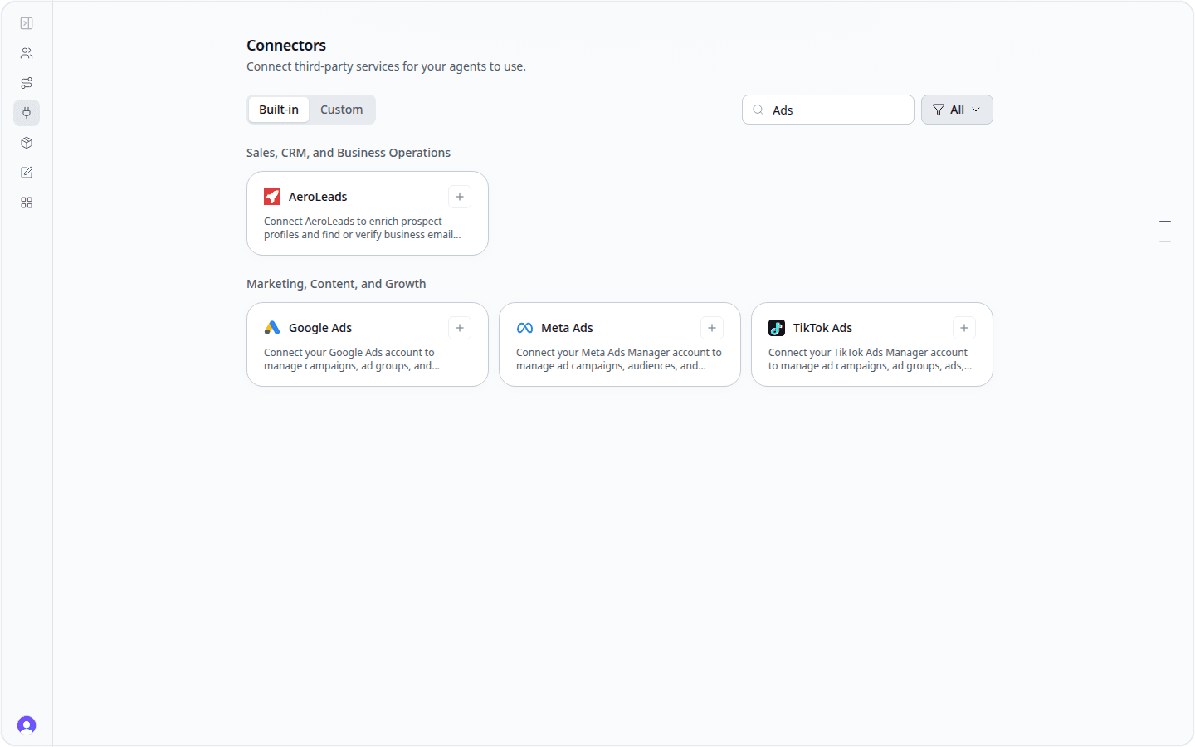
Task: Open the apps grid sidebar icon
Action: pyautogui.click(x=27, y=203)
